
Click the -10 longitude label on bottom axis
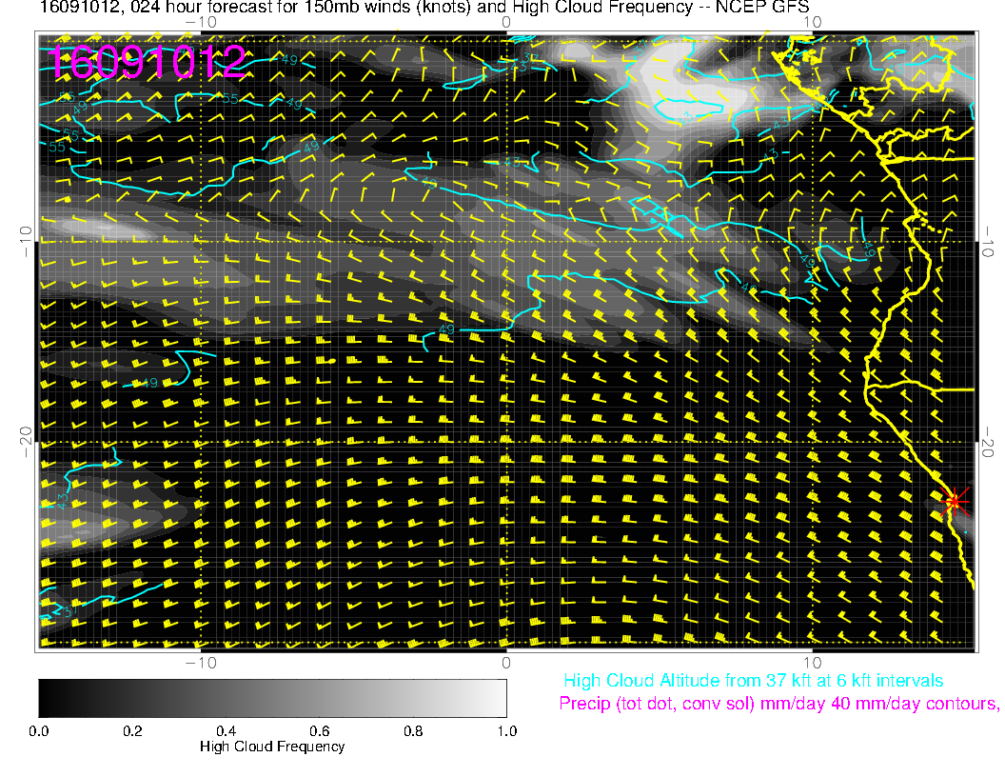(x=201, y=663)
